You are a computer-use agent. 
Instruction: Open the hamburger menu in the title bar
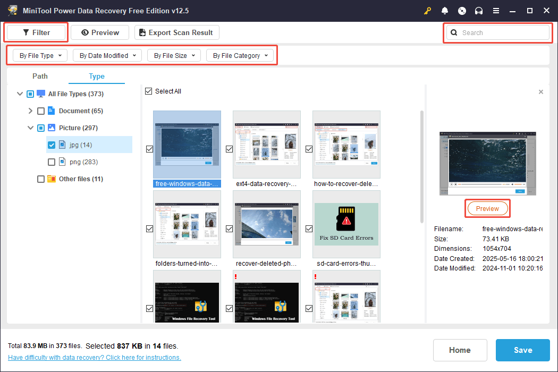[x=496, y=10]
